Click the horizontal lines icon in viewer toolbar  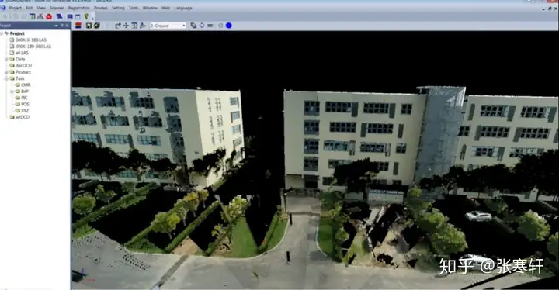tap(210, 26)
